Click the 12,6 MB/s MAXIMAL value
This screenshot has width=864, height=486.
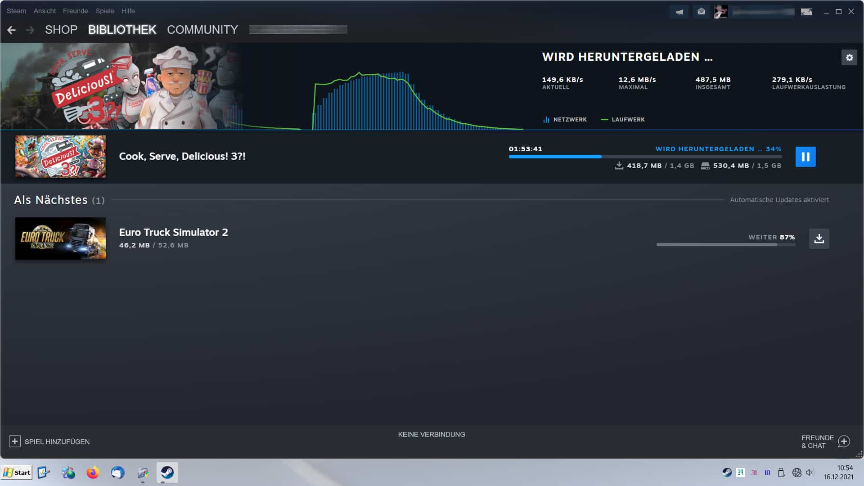tap(637, 80)
